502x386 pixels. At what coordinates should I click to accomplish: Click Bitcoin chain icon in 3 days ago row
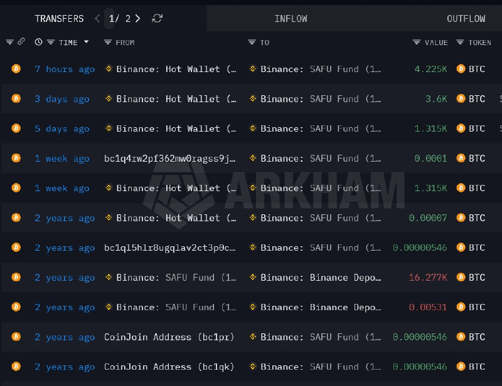[x=16, y=98]
